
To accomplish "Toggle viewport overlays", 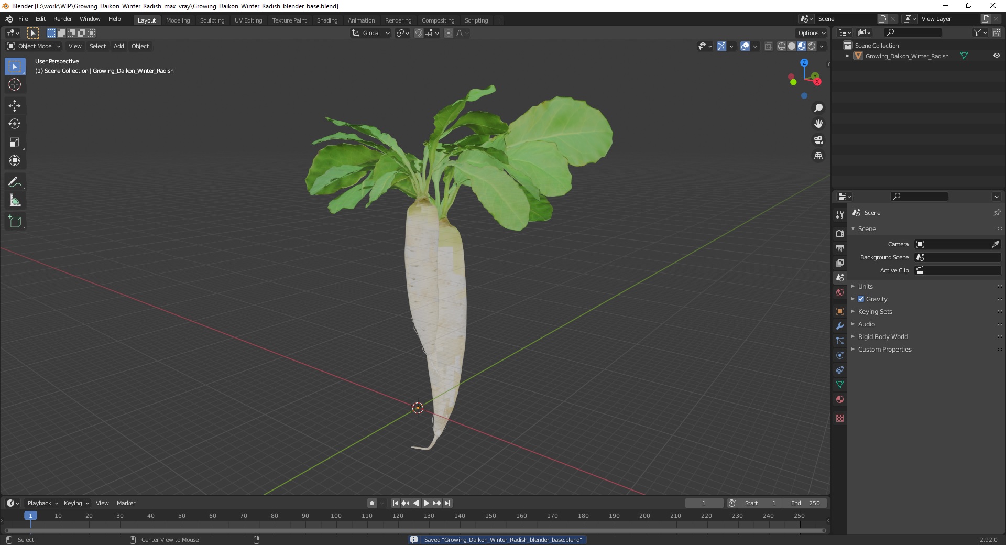I will tap(745, 46).
